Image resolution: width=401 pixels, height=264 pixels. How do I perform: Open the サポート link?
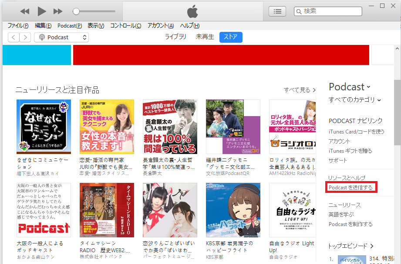pyautogui.click(x=338, y=161)
